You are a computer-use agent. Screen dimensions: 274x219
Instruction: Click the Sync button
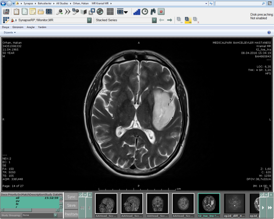71,197
